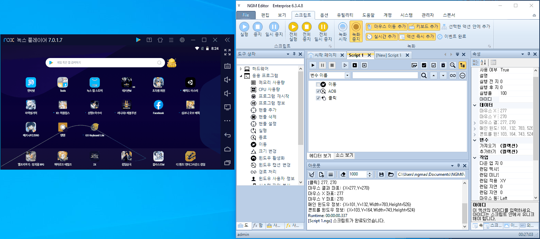The height and width of the screenshot is (239, 540).
Task: Collapse the 데이터 property group
Action: click(x=475, y=105)
